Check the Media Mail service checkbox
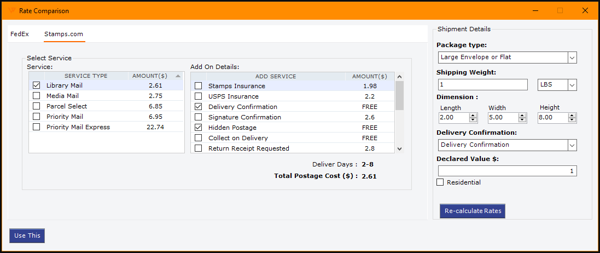This screenshot has height=253, width=600. [x=37, y=96]
